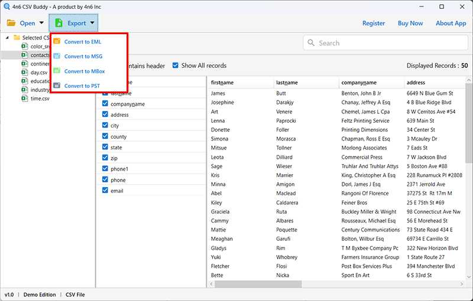473x301 pixels.
Task: Click the companyname column header
Action: coord(371,83)
